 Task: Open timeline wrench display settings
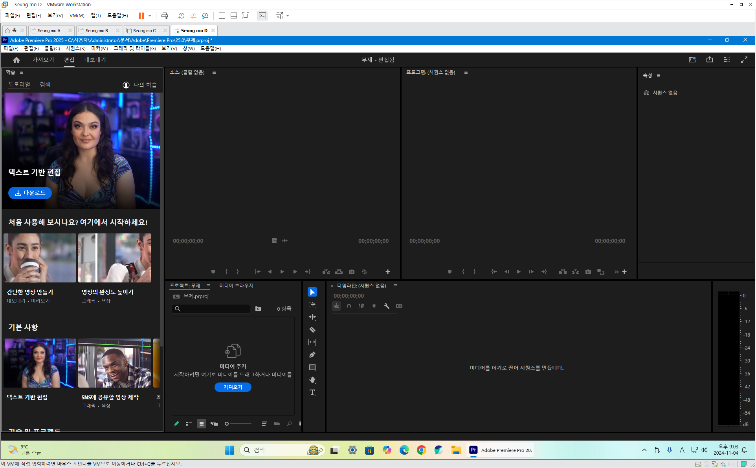tap(387, 306)
